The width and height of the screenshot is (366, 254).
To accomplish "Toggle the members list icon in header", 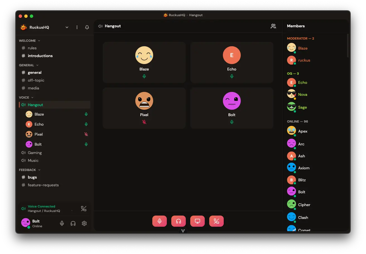I will click(273, 26).
